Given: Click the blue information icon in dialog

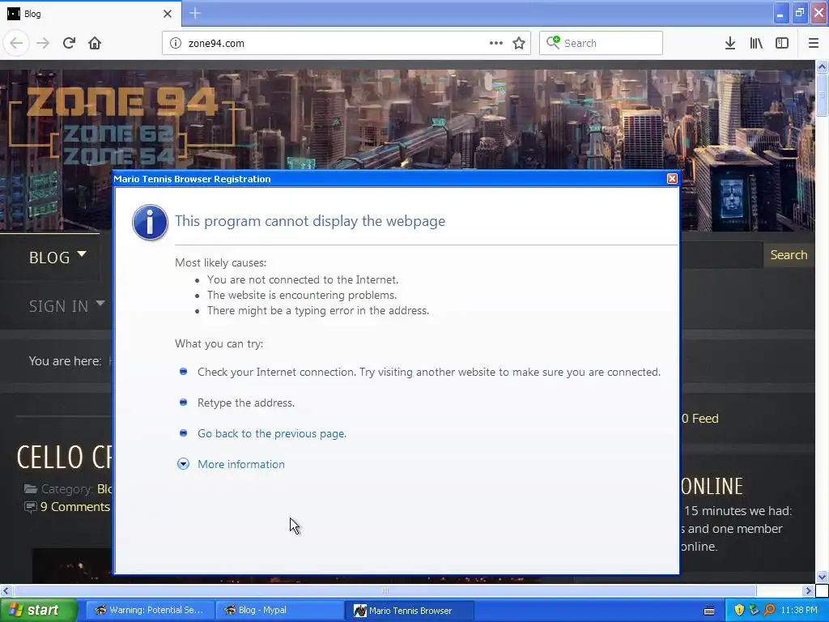Looking at the screenshot, I should tap(150, 223).
